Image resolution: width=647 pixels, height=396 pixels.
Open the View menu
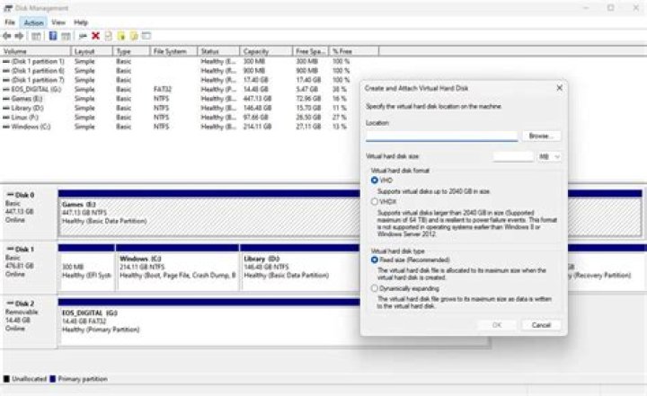tap(58, 22)
